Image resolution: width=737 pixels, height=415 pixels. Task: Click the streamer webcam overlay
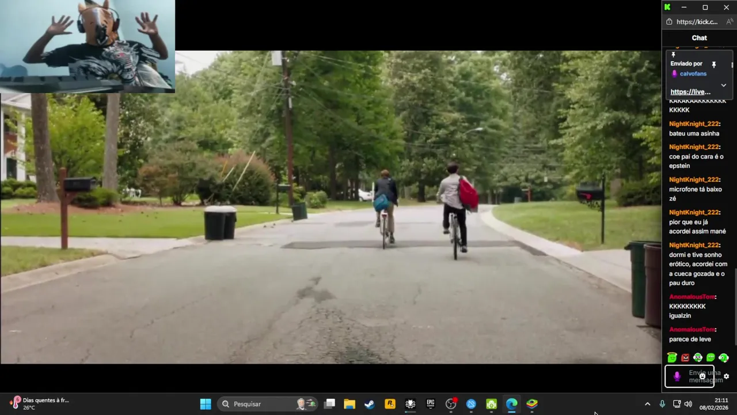tap(87, 46)
